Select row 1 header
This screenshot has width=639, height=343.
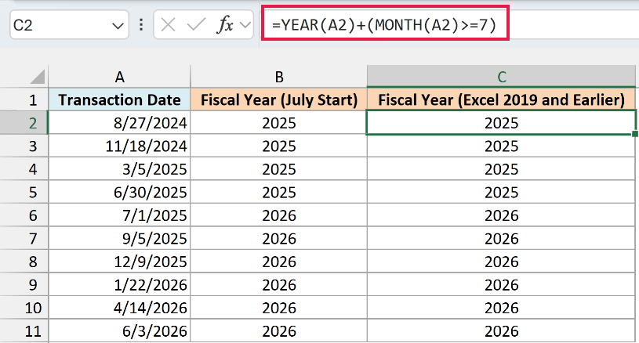(24, 99)
